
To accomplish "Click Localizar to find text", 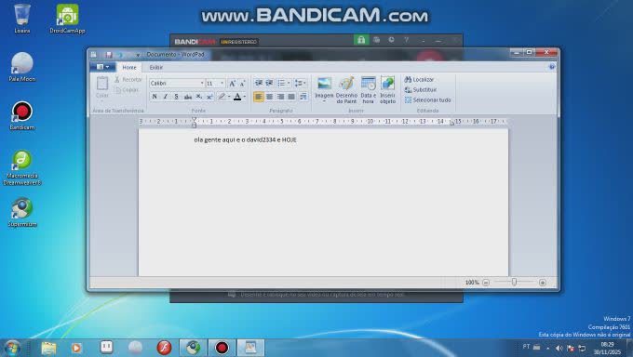I will click(x=420, y=79).
